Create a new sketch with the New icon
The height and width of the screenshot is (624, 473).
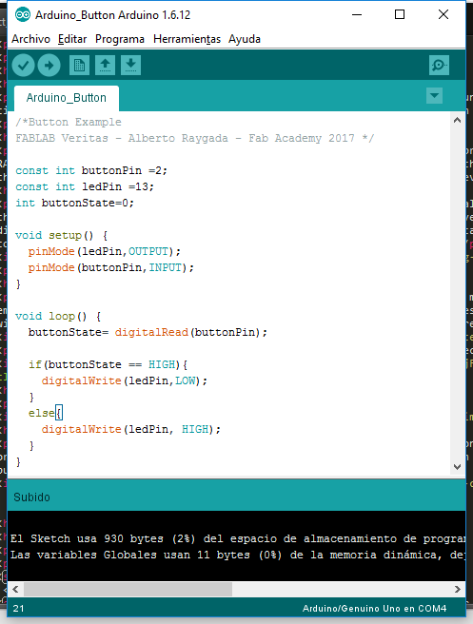click(79, 66)
